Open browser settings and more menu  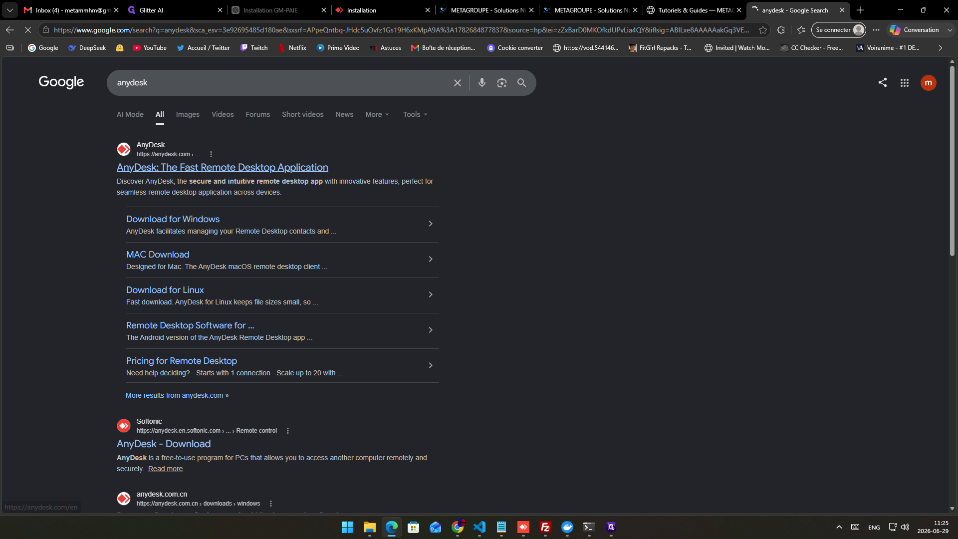[876, 30]
